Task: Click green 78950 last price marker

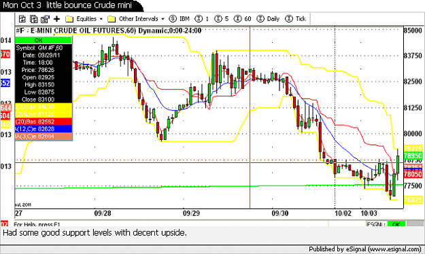Action: [413, 156]
